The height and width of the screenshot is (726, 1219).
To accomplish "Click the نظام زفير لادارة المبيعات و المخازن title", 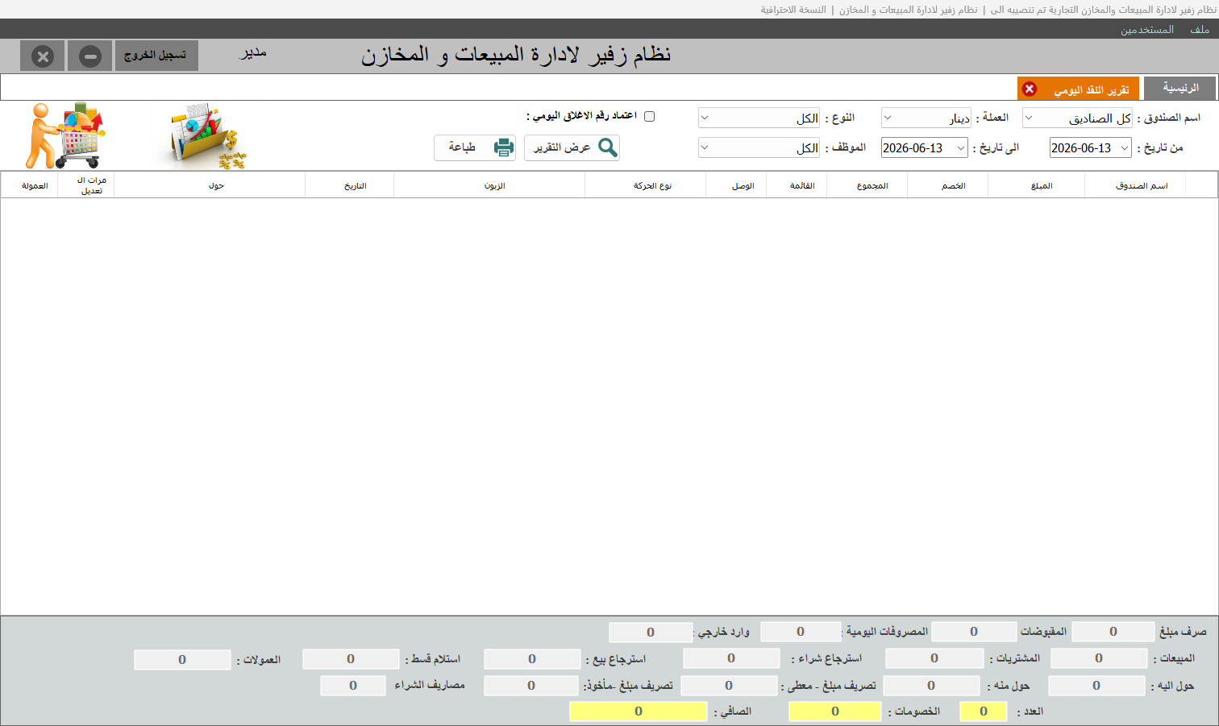I will pyautogui.click(x=516, y=55).
